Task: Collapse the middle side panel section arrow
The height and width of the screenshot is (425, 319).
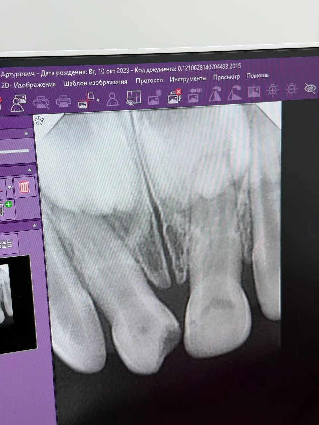Action: (29, 170)
